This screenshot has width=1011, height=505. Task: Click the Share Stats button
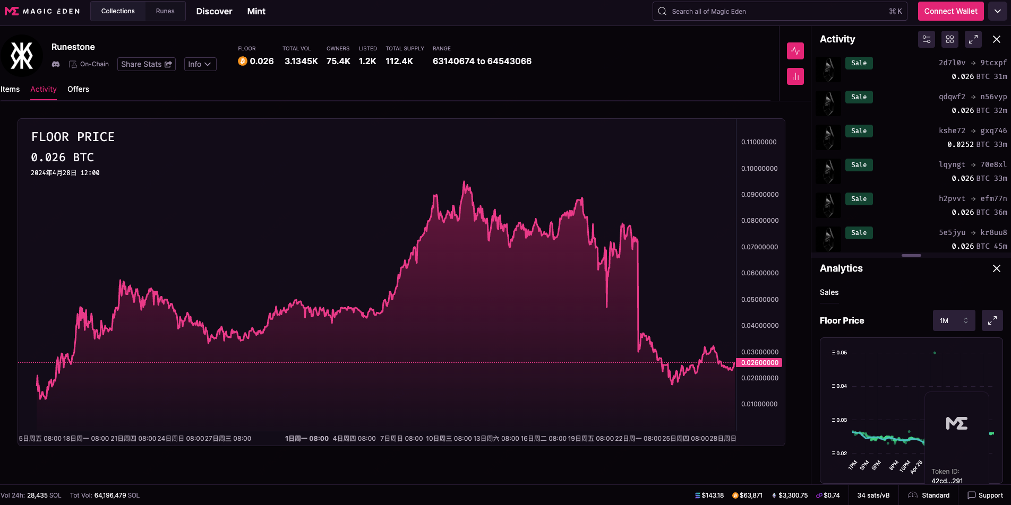[x=146, y=64]
